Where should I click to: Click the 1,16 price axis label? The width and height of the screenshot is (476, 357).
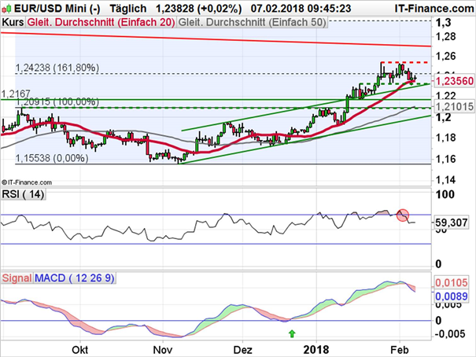click(445, 159)
